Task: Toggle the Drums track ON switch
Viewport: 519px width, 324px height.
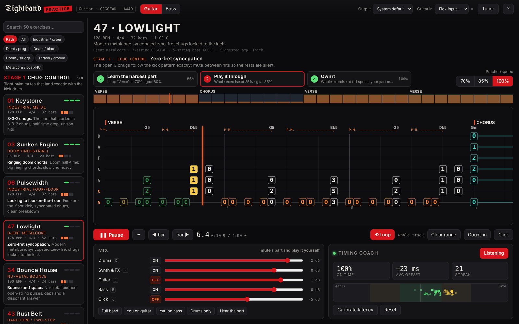Action: click(155, 260)
